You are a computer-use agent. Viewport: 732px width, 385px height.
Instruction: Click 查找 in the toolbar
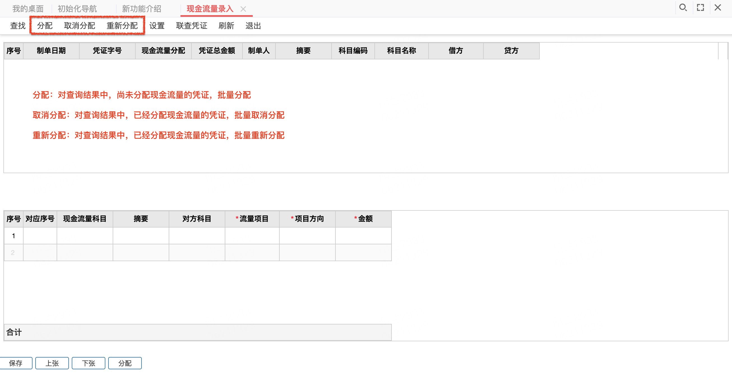(18, 26)
